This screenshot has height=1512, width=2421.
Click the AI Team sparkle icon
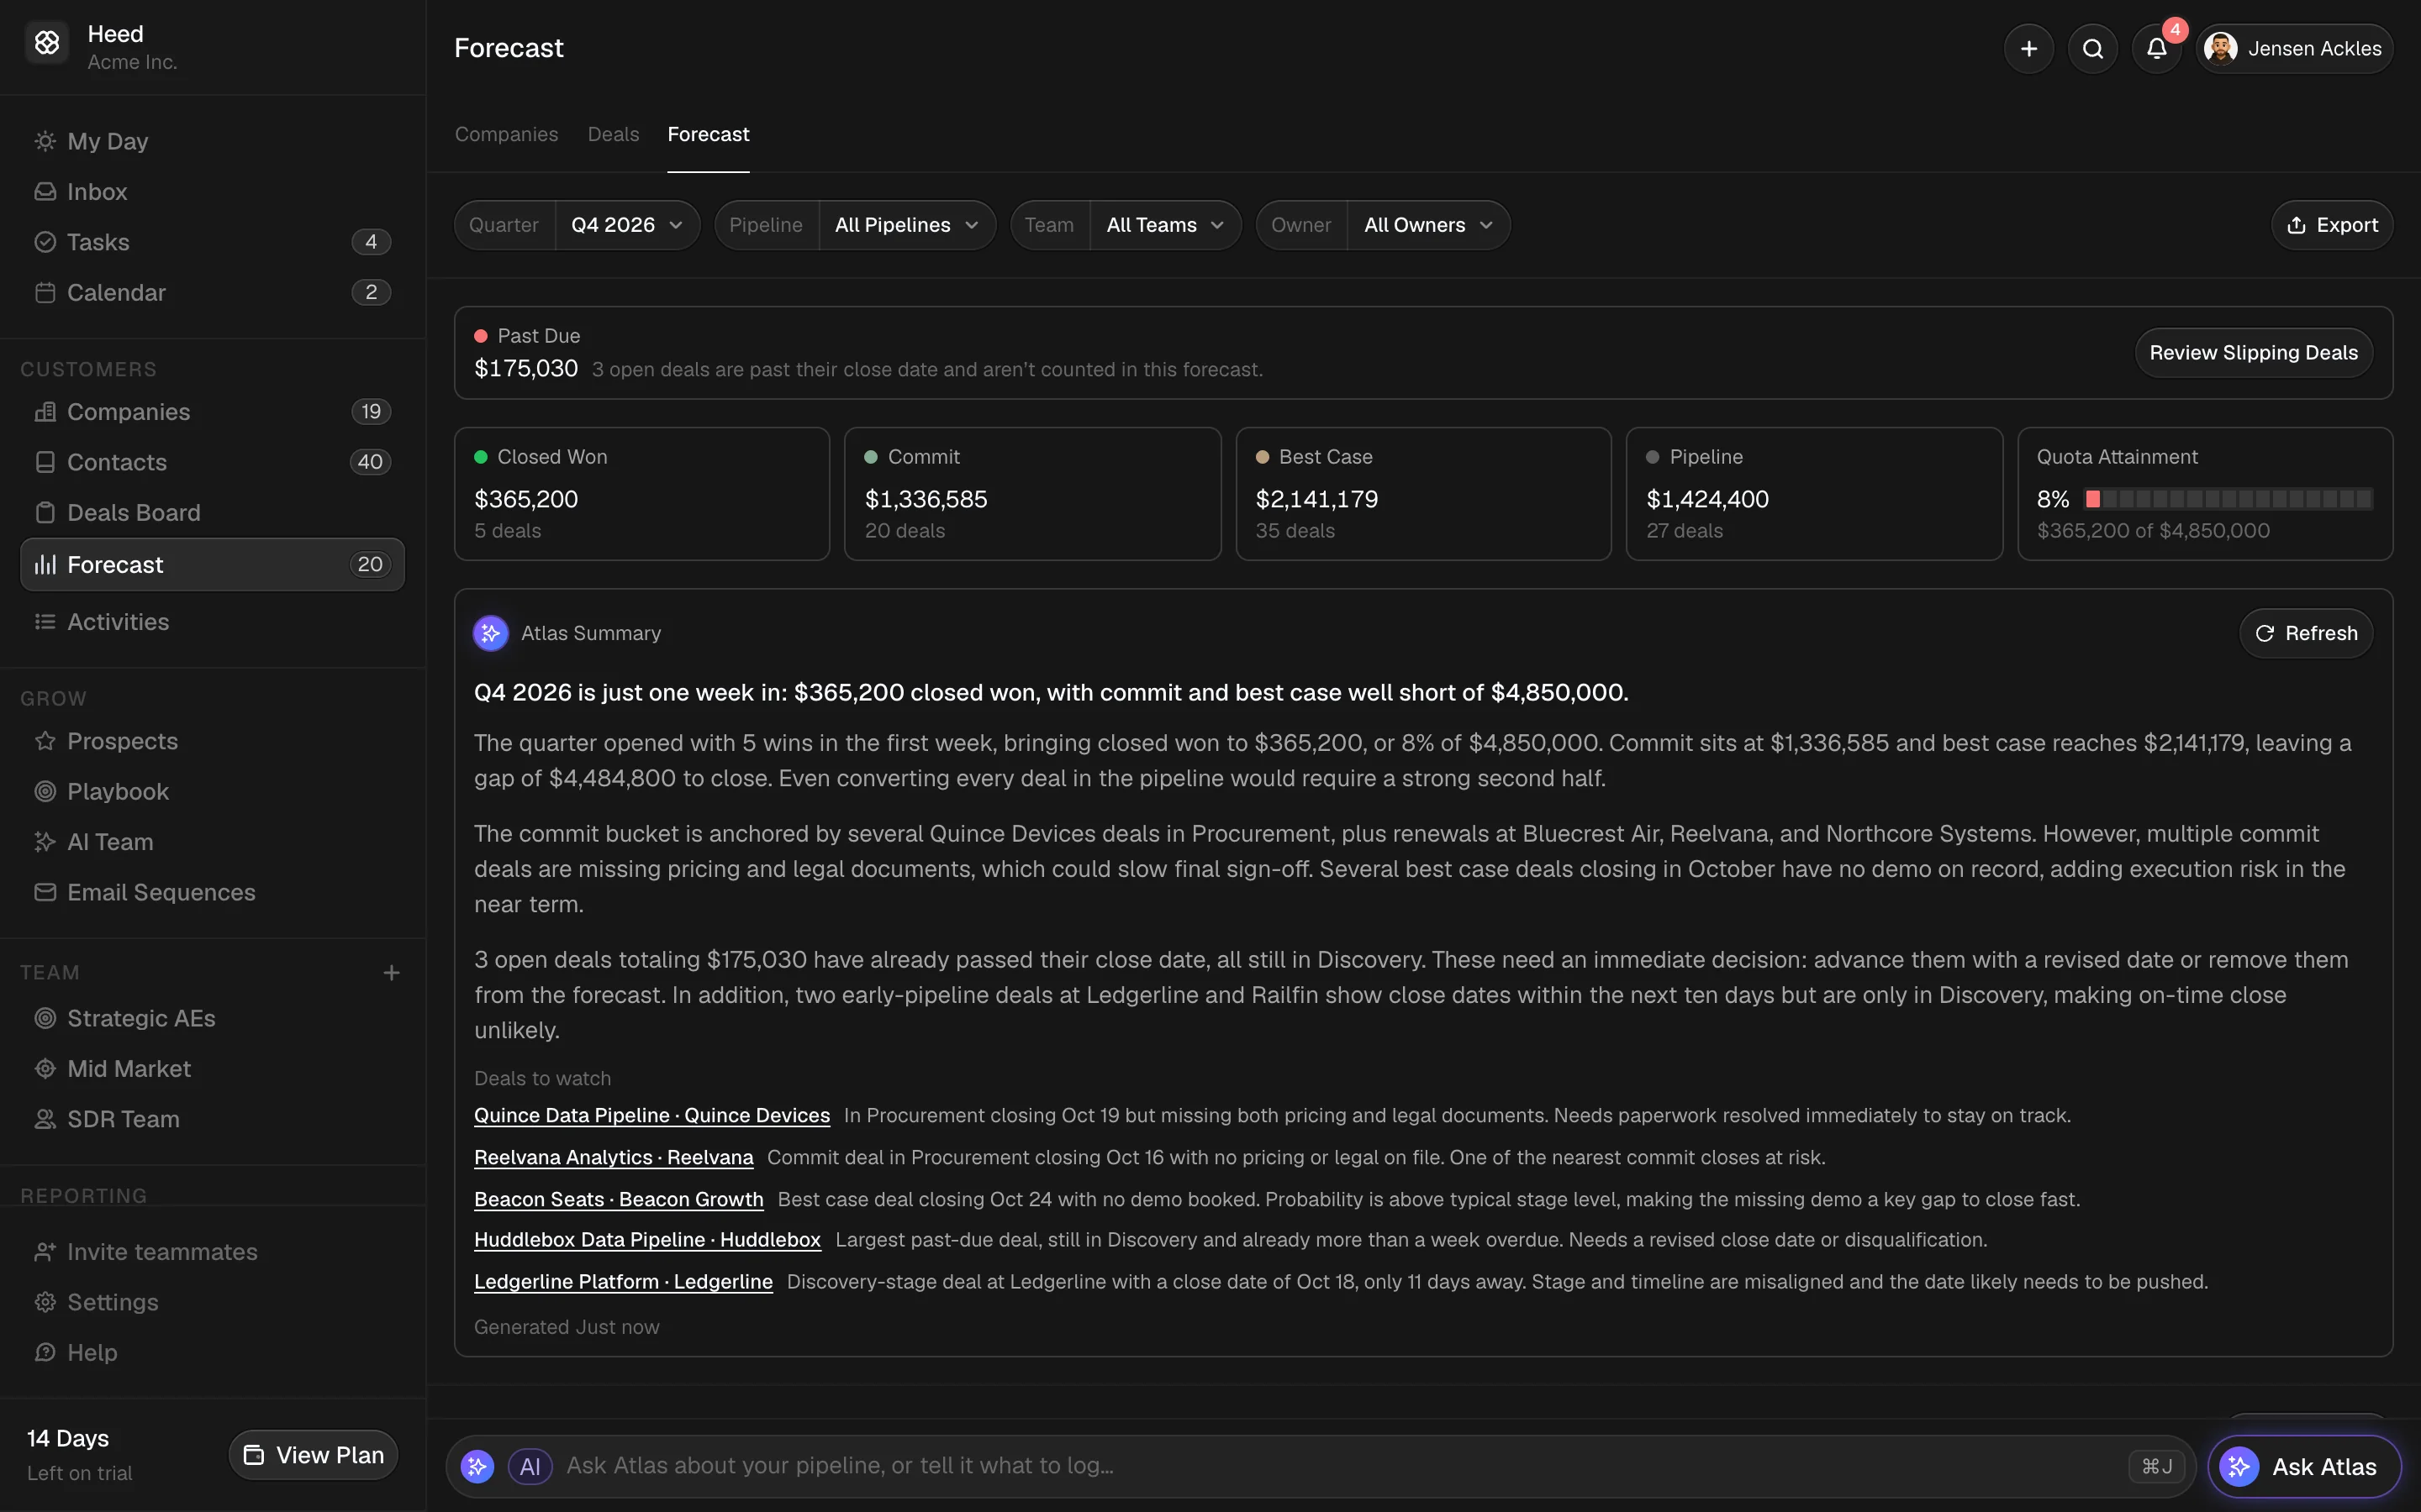coord(45,842)
